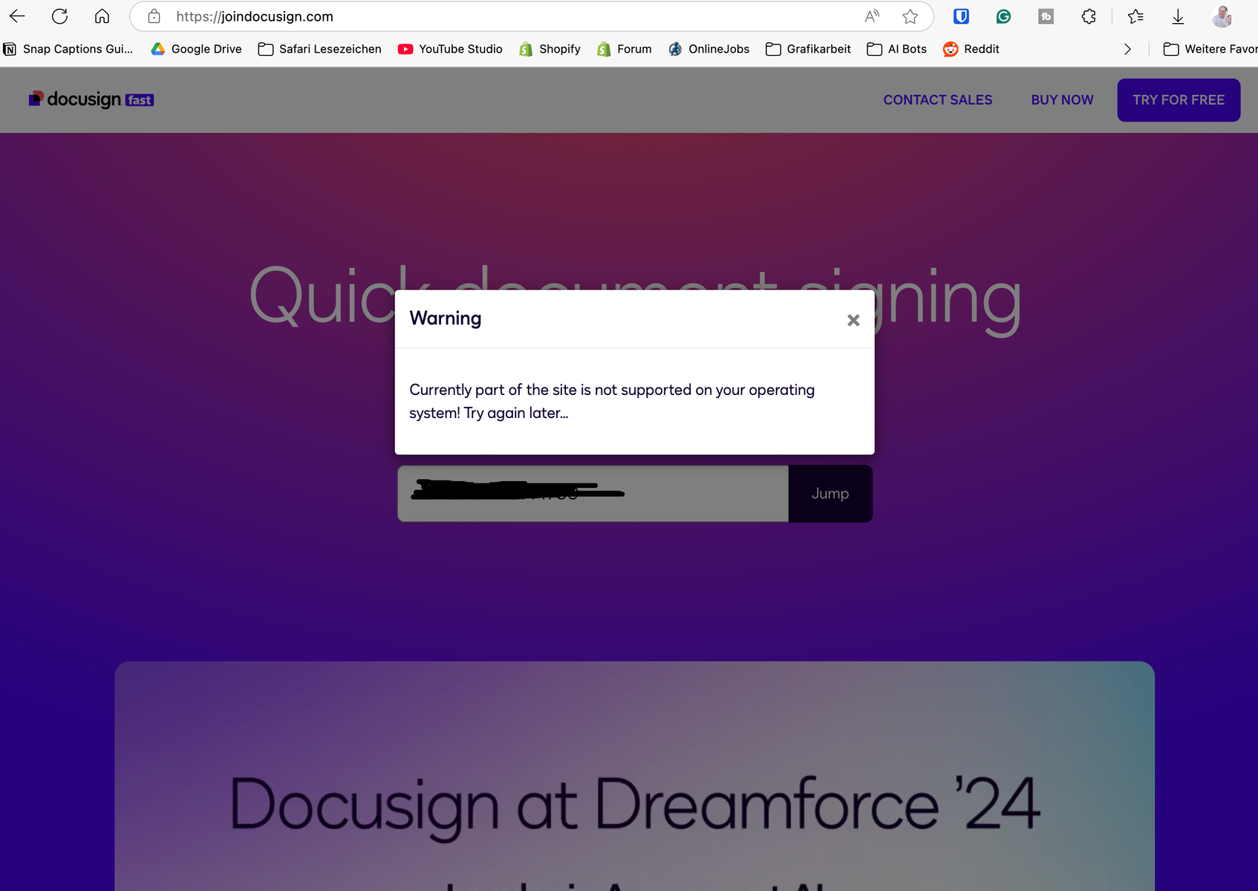Go to browser home page
Screen dimensions: 1258x891
102,16
